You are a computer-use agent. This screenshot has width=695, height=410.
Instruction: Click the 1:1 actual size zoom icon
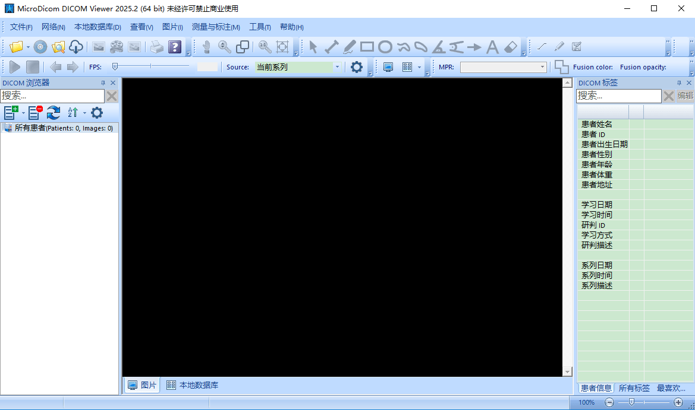tap(265, 47)
